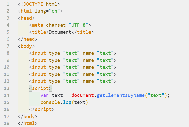Click line number 6 in the gutter
This screenshot has width=189, height=127.
point(8,39)
